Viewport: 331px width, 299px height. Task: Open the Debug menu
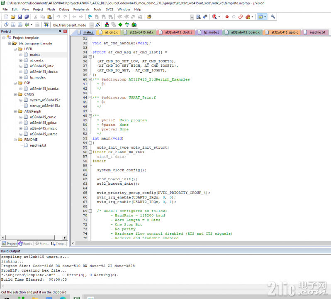click(64, 9)
